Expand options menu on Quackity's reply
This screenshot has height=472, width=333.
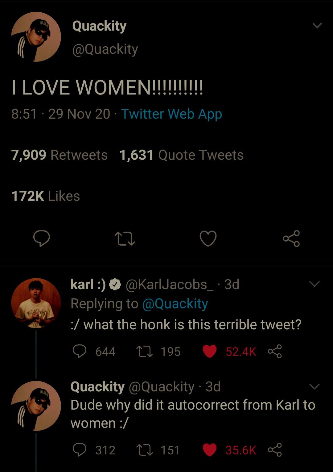click(314, 386)
